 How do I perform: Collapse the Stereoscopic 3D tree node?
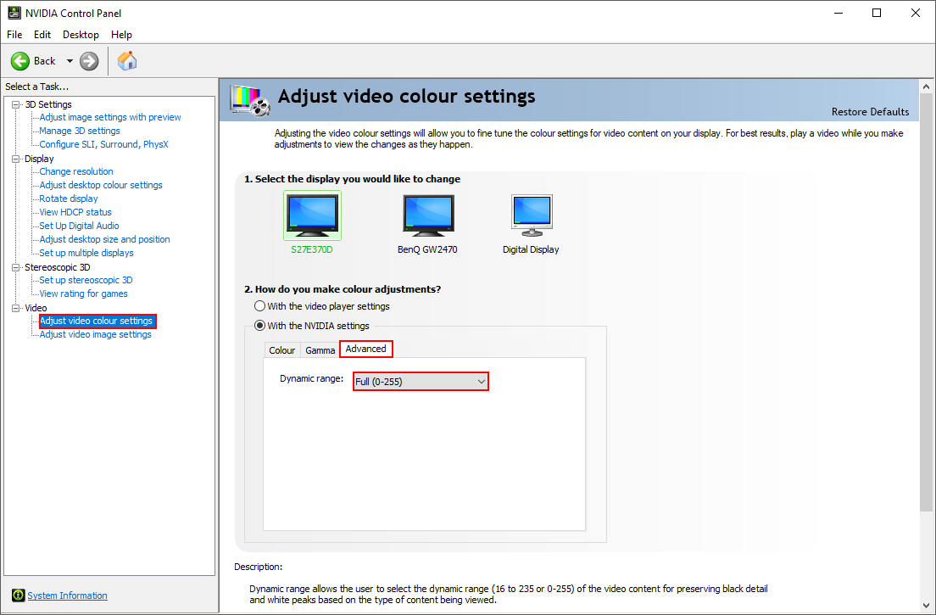tap(16, 267)
